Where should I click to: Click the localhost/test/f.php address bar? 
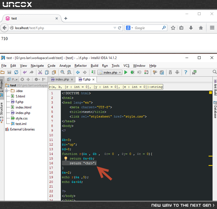pos(64,28)
